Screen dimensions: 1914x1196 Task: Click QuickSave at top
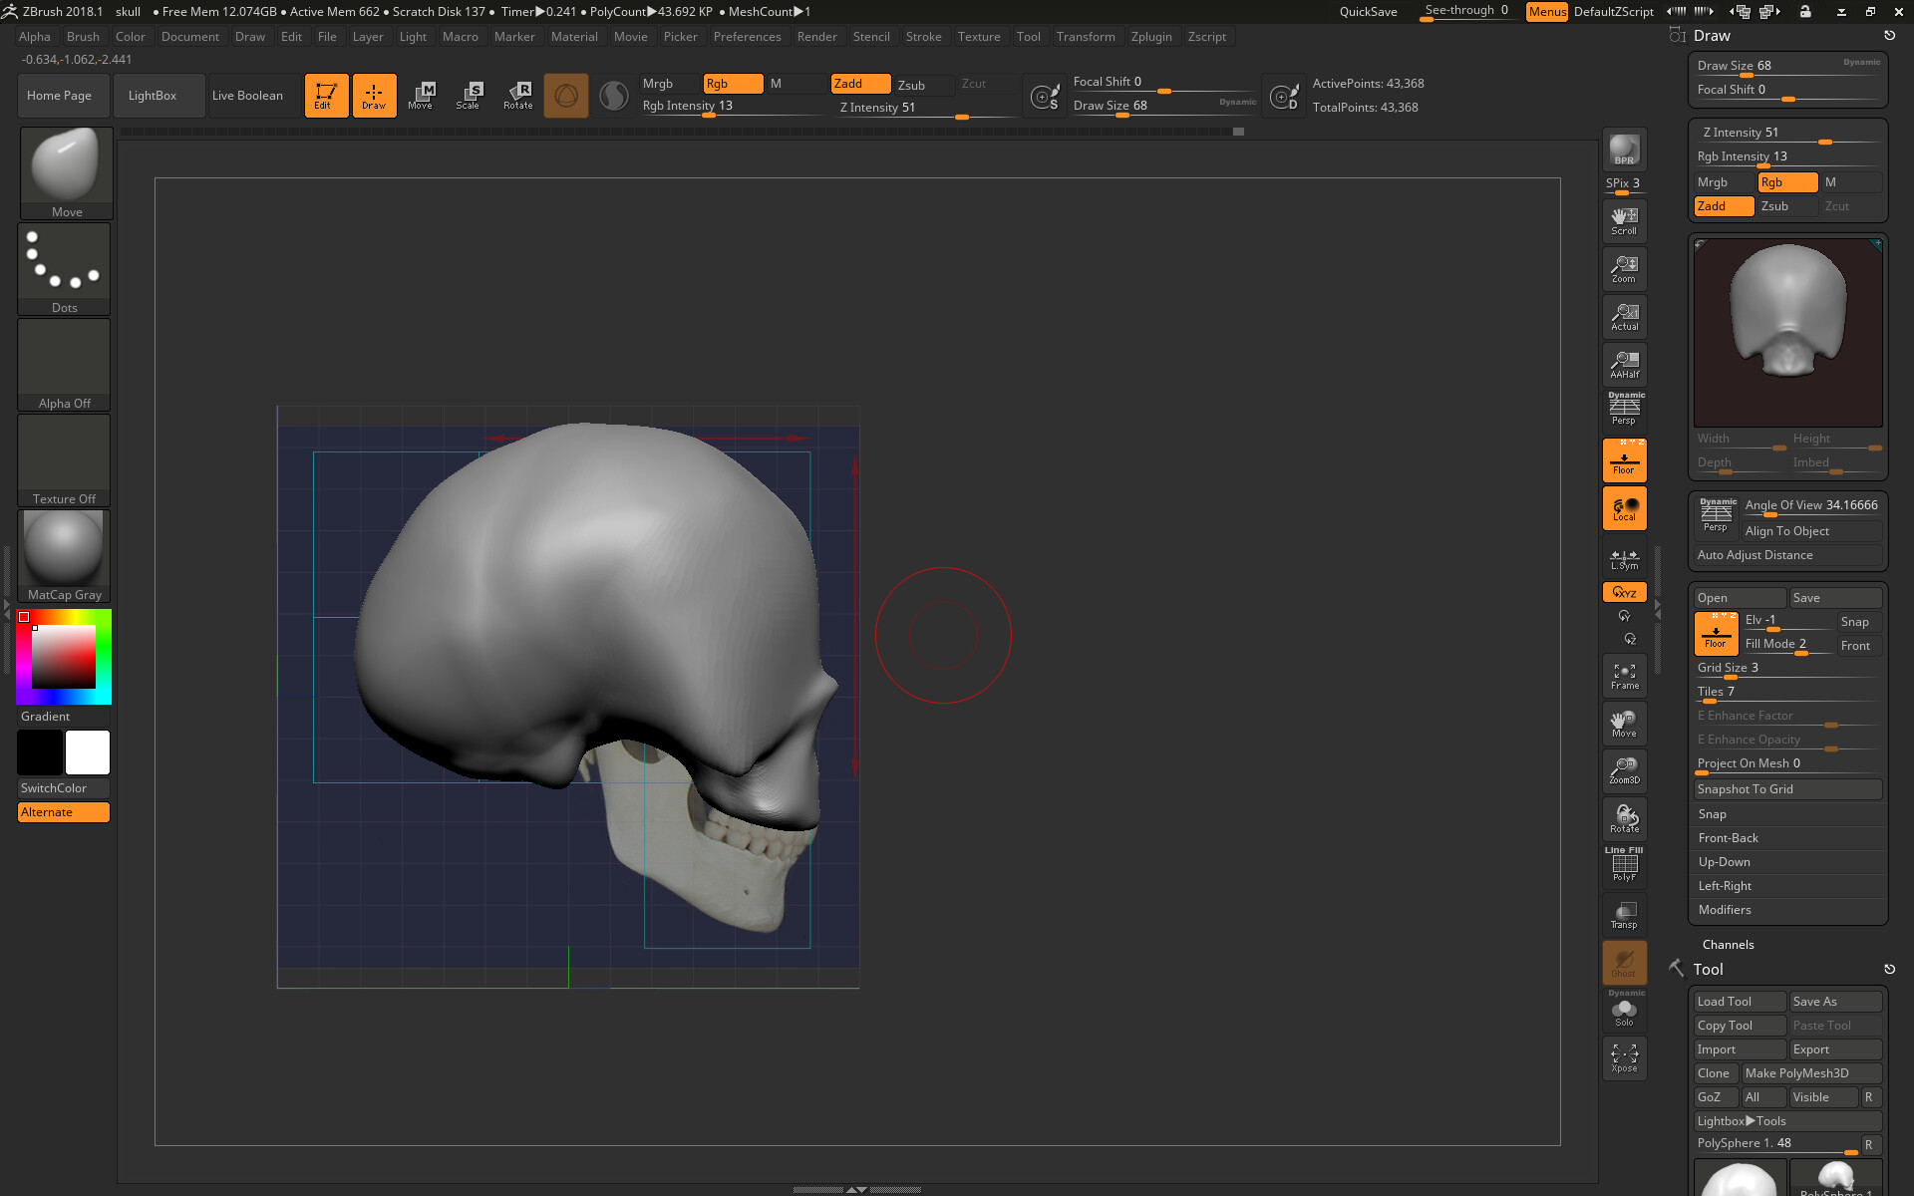(x=1368, y=12)
